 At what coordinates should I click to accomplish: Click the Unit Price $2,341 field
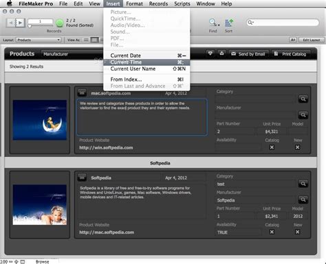pyautogui.click(x=272, y=216)
